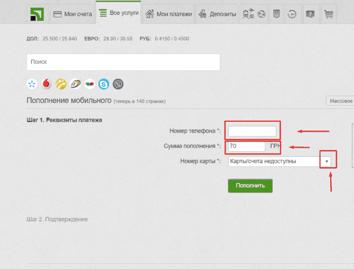Click the blue Skype icon

tap(103, 84)
